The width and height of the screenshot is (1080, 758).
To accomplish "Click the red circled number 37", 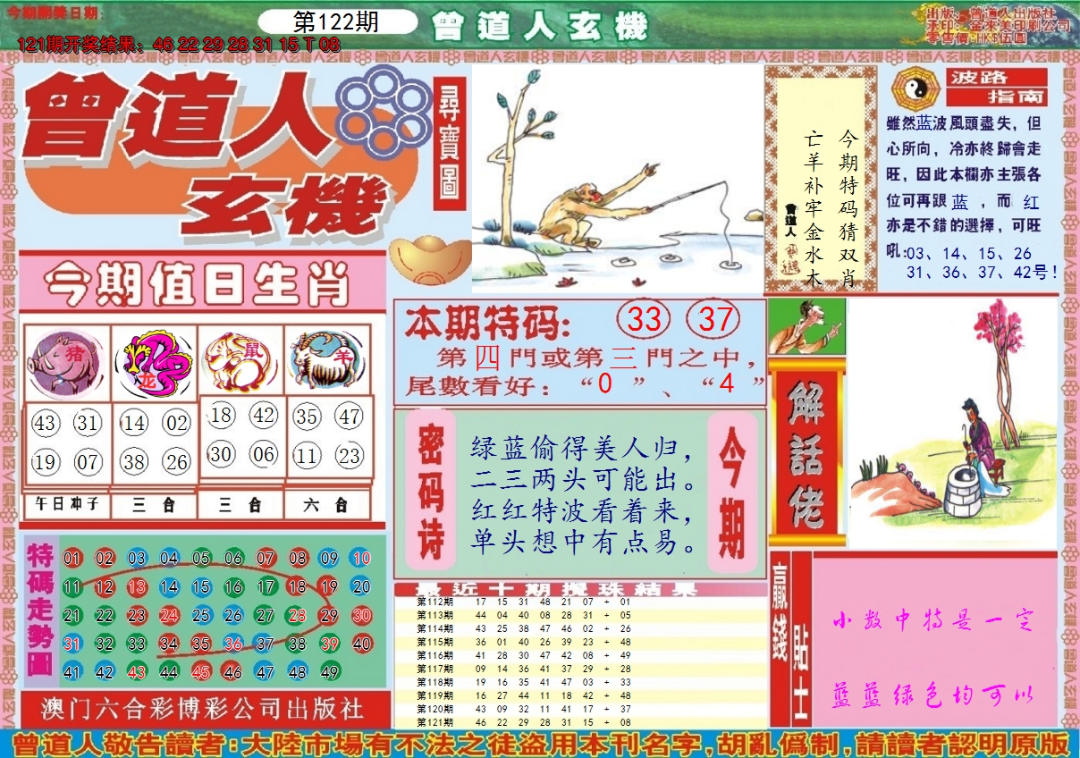I will pyautogui.click(x=715, y=319).
